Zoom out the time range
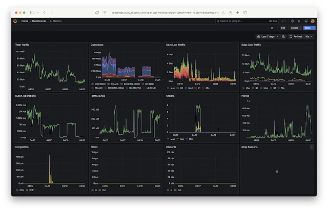Image resolution: width=328 pixels, height=211 pixels. [283, 36]
